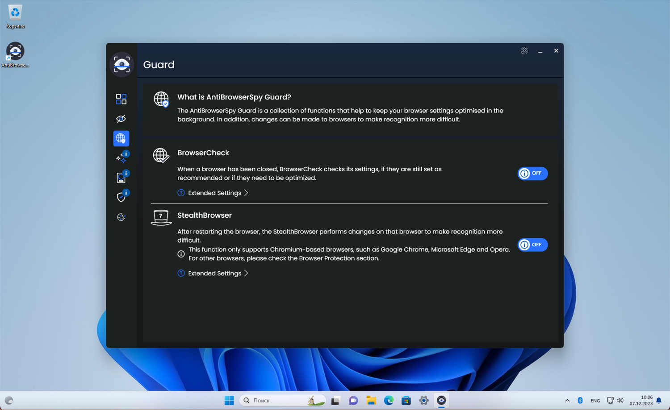Viewport: 670px width, 410px height.
Task: Click the taskbar search box
Action: (283, 401)
